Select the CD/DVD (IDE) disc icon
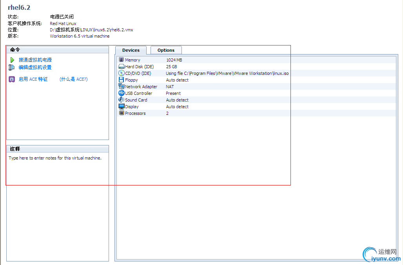 [x=121, y=73]
